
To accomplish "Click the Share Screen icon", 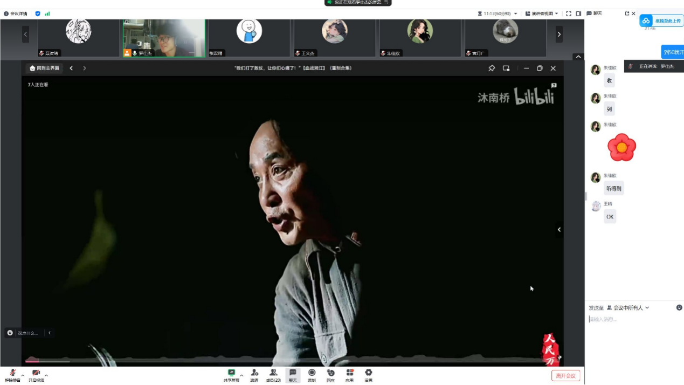I will click(232, 375).
